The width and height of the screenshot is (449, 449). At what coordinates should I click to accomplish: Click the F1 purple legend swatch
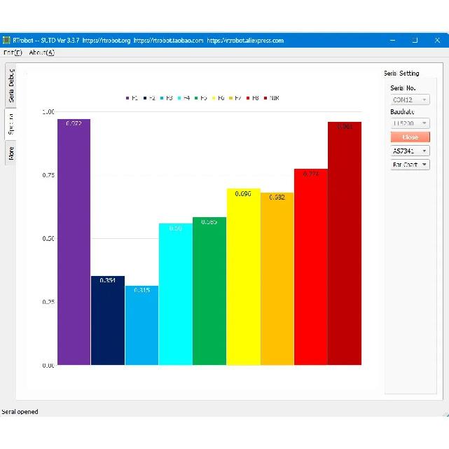click(127, 98)
